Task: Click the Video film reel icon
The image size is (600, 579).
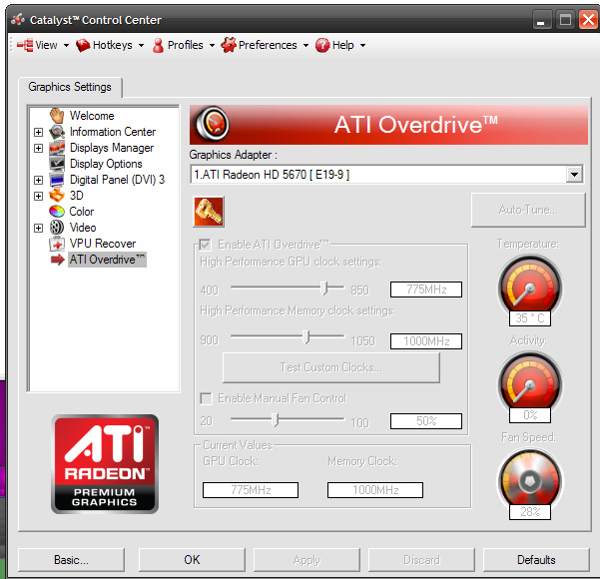Action: [57, 228]
